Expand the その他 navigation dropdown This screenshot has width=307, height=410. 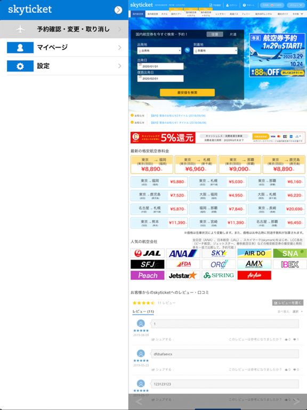click(297, 14)
